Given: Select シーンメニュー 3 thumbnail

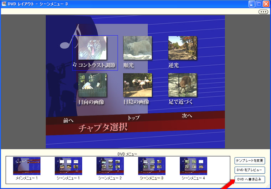Looking at the screenshot, I should pyautogui.click(x=152, y=166).
